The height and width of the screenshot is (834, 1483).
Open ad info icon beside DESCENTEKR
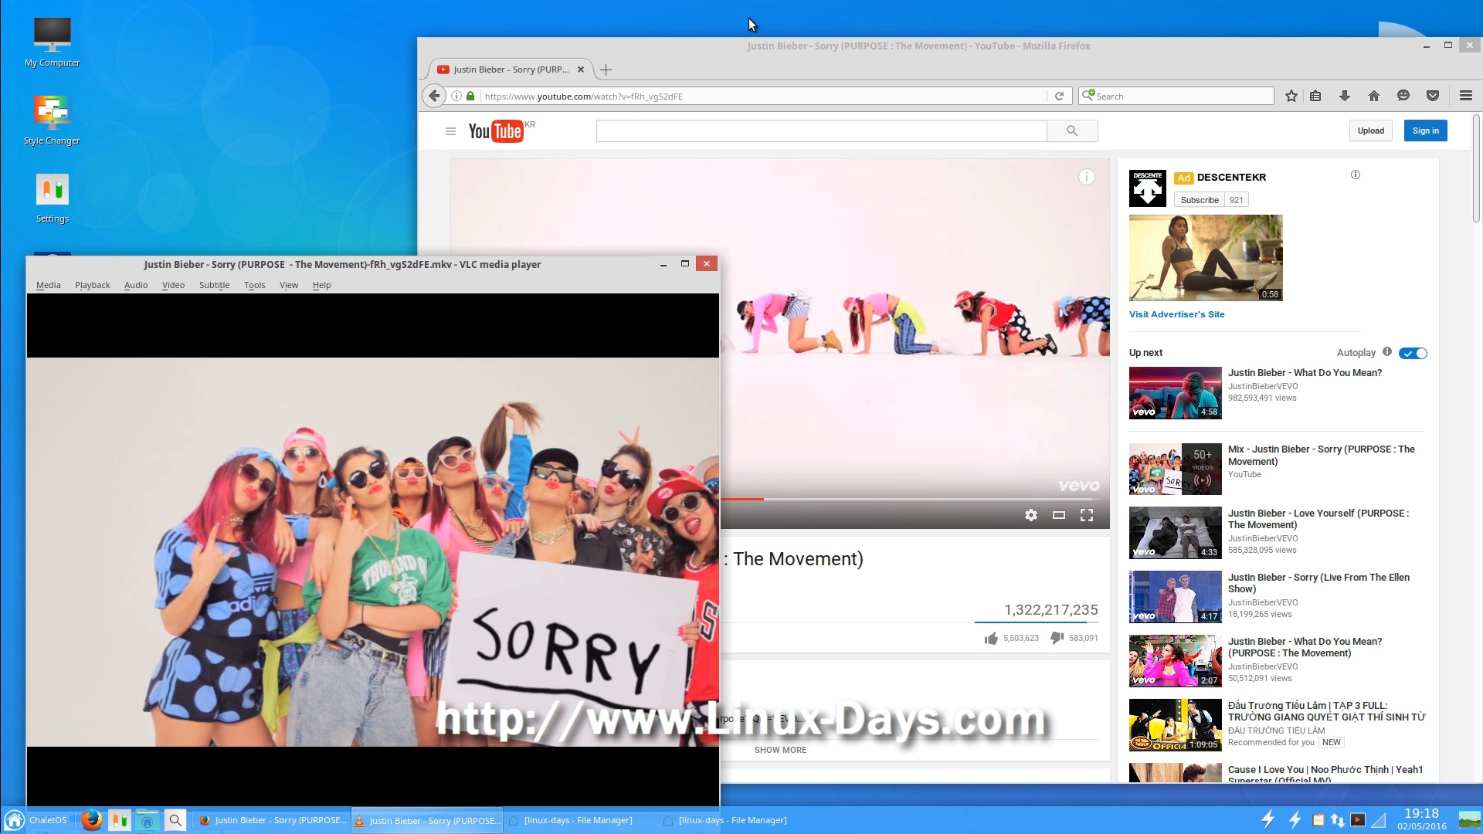[1355, 175]
